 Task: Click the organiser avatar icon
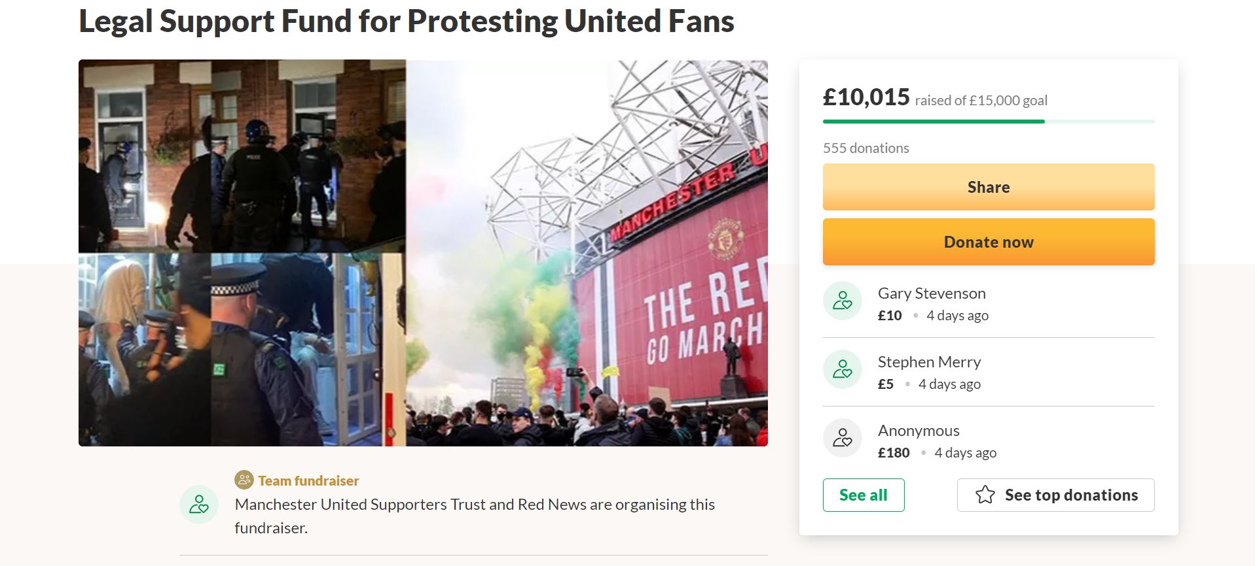point(198,505)
